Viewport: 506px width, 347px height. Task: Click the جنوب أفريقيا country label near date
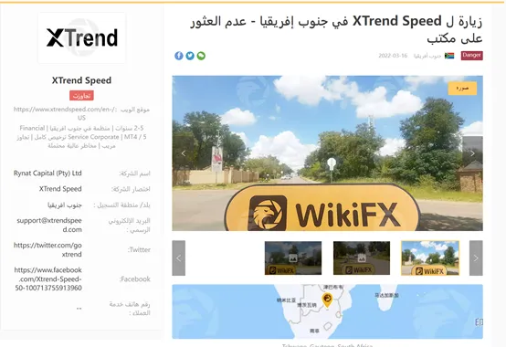[427, 56]
